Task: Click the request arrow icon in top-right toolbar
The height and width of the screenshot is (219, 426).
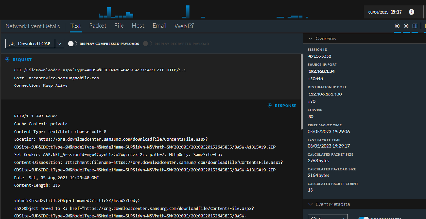Action: (x=397, y=26)
